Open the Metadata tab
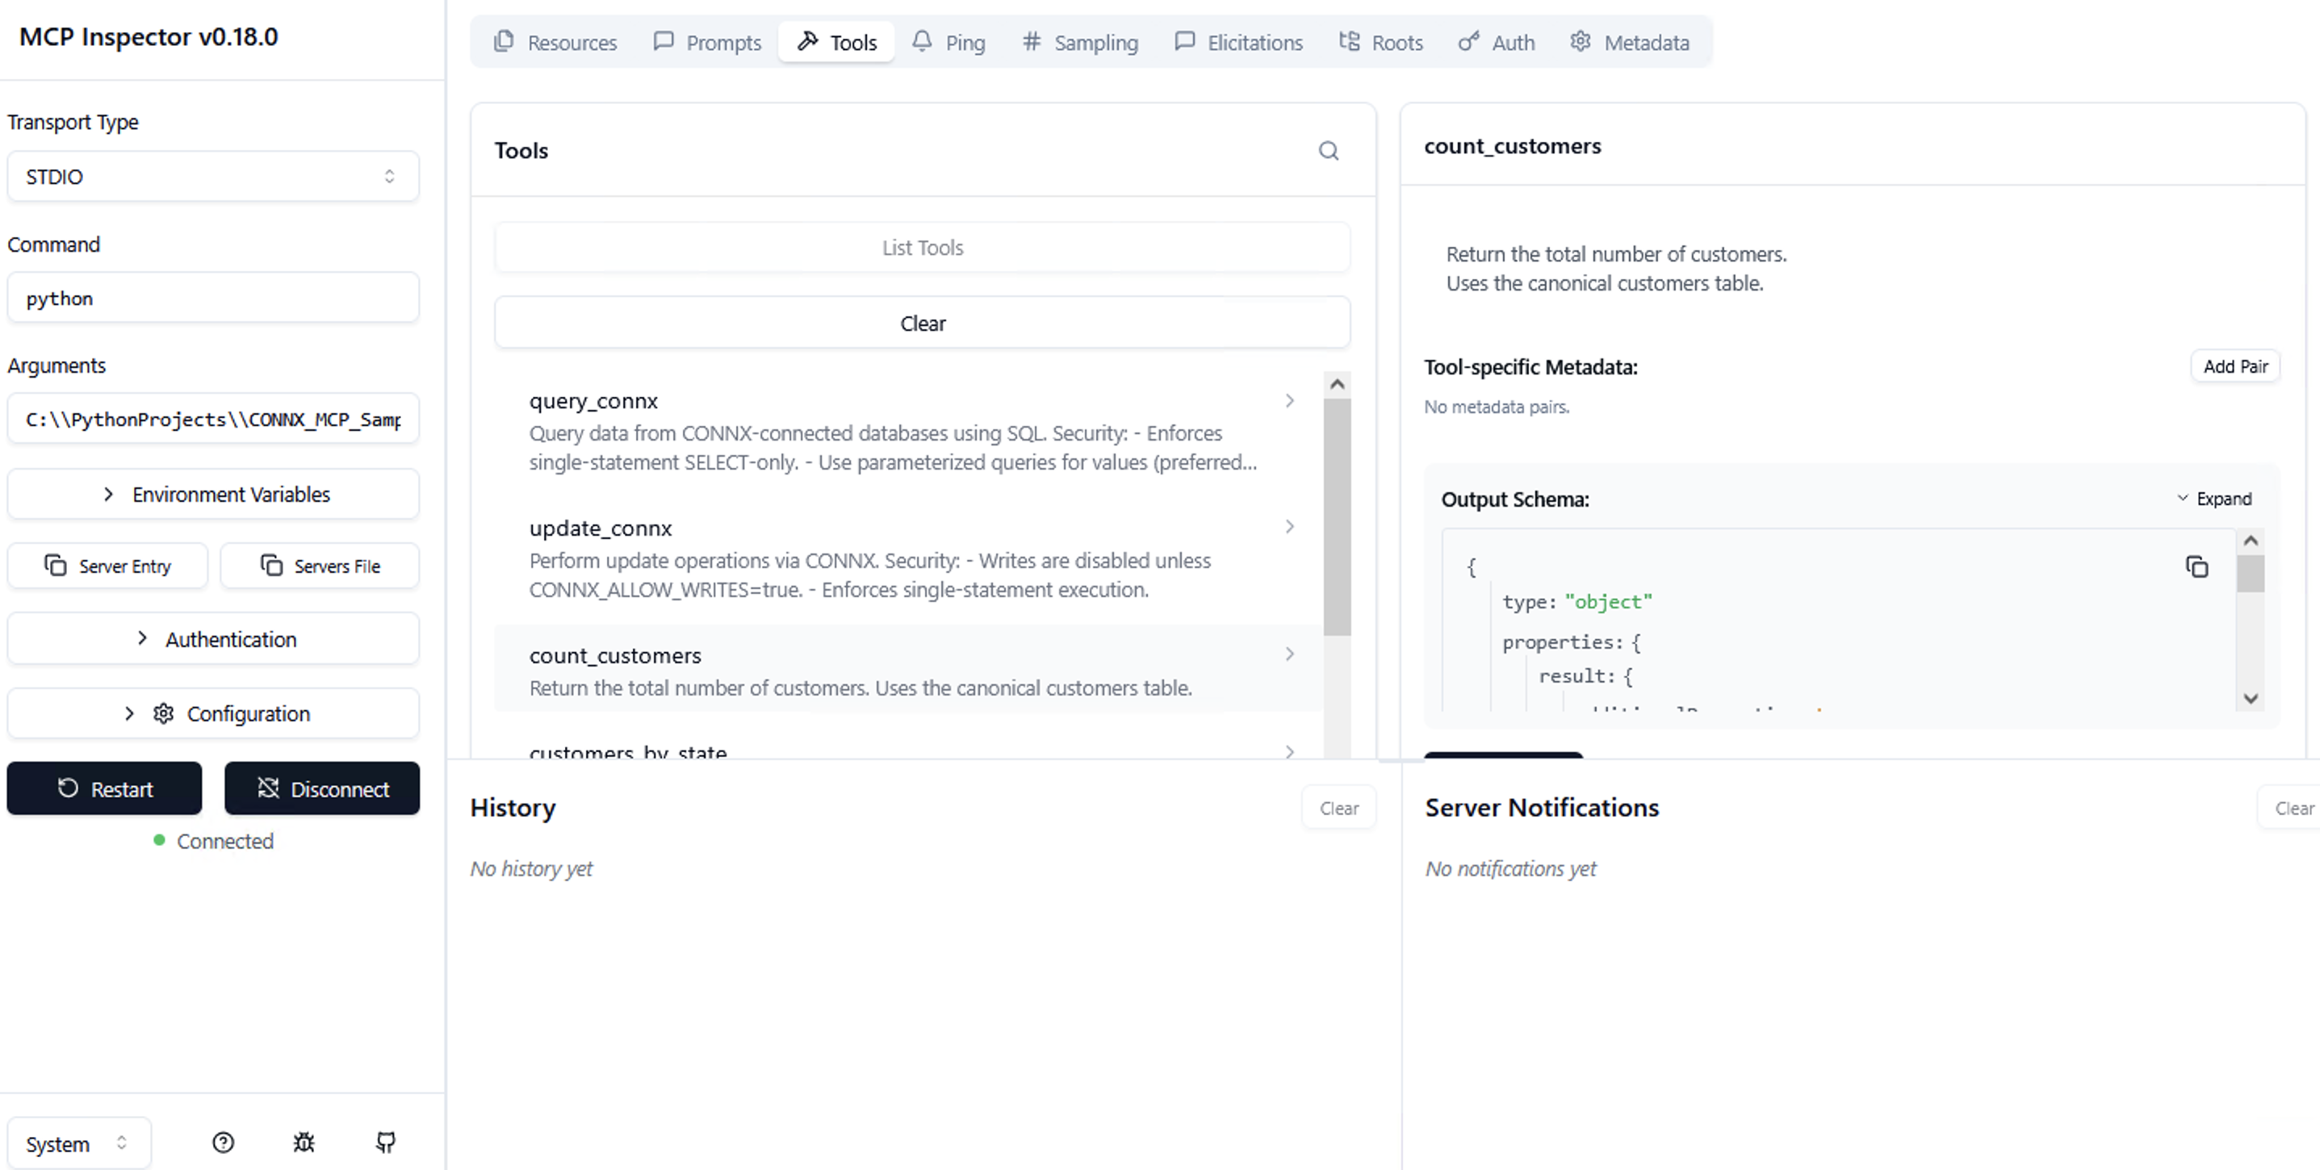Viewport: 2320px width, 1170px height. [1629, 42]
